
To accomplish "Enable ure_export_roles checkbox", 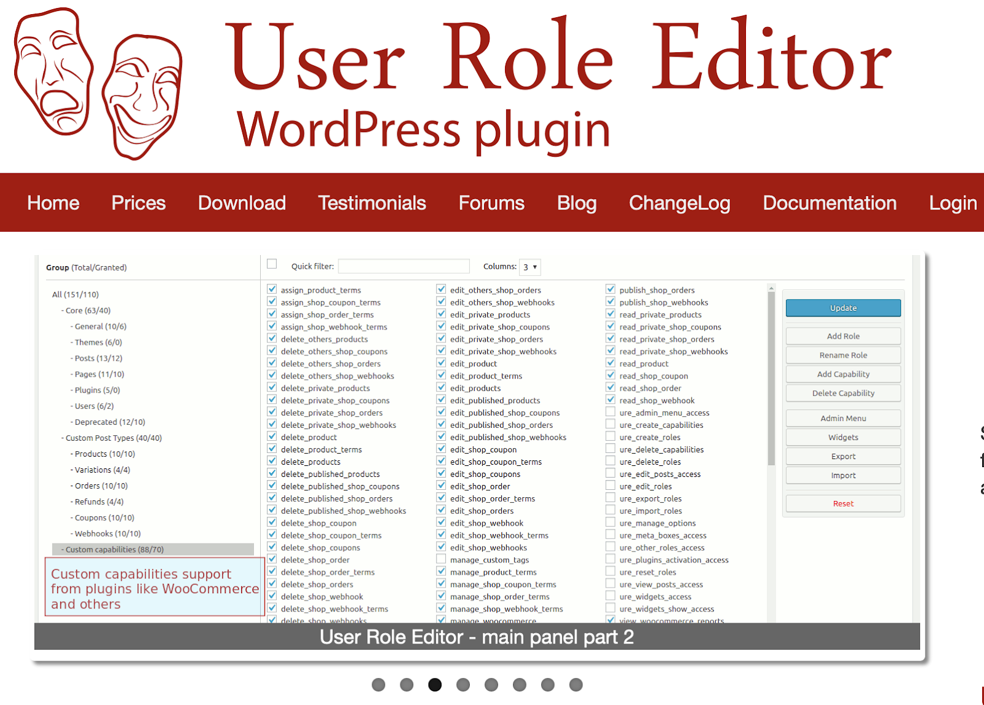I will pyautogui.click(x=610, y=498).
